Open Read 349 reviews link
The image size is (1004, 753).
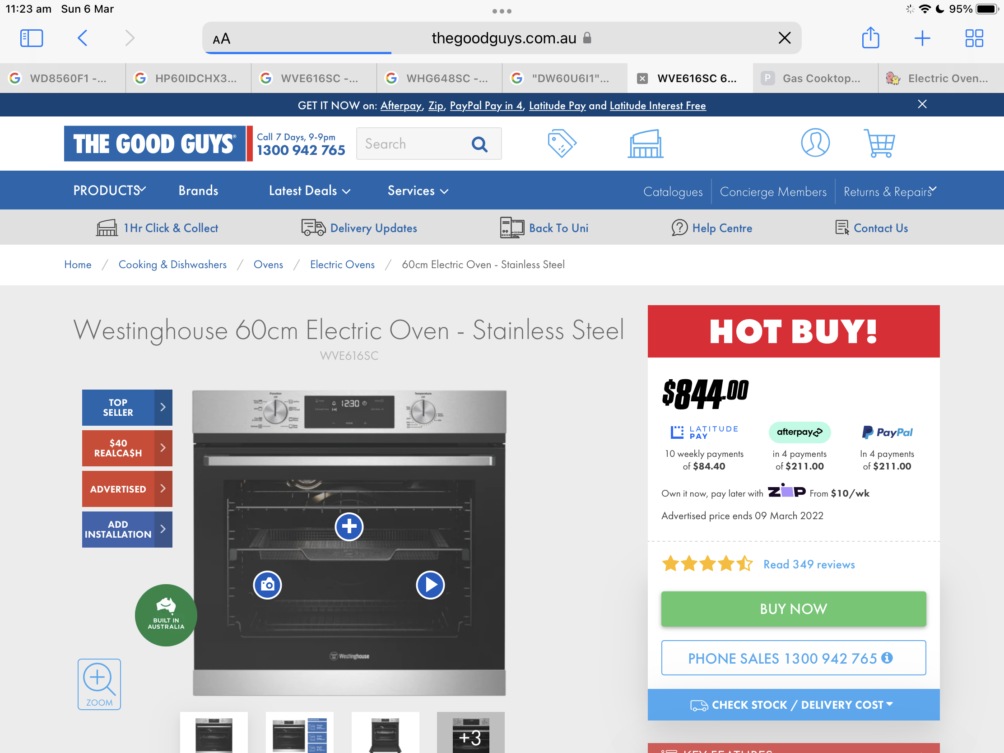click(x=809, y=564)
